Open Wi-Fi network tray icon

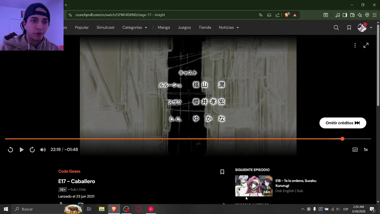[332, 209]
